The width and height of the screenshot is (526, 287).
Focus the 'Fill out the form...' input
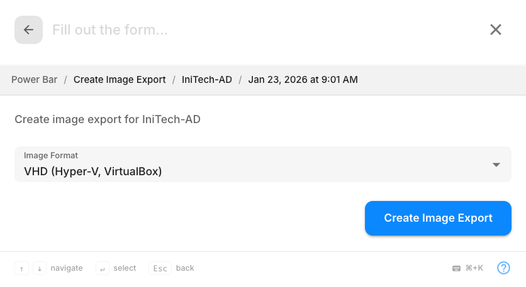click(x=252, y=30)
